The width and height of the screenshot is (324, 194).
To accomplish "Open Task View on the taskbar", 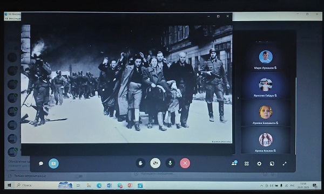I will 78,185.
